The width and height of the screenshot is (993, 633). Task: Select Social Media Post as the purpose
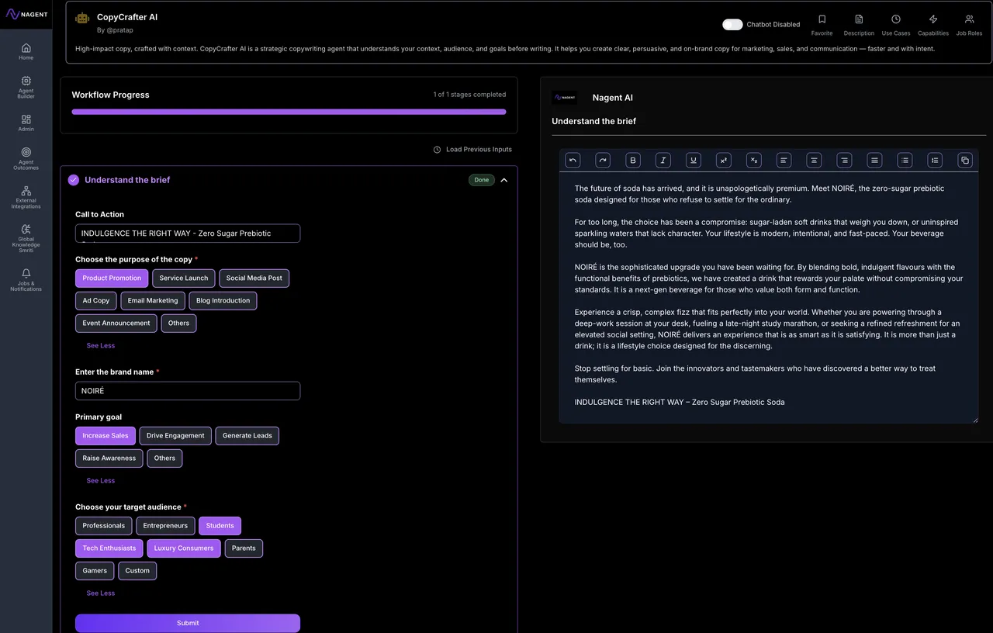click(x=254, y=278)
